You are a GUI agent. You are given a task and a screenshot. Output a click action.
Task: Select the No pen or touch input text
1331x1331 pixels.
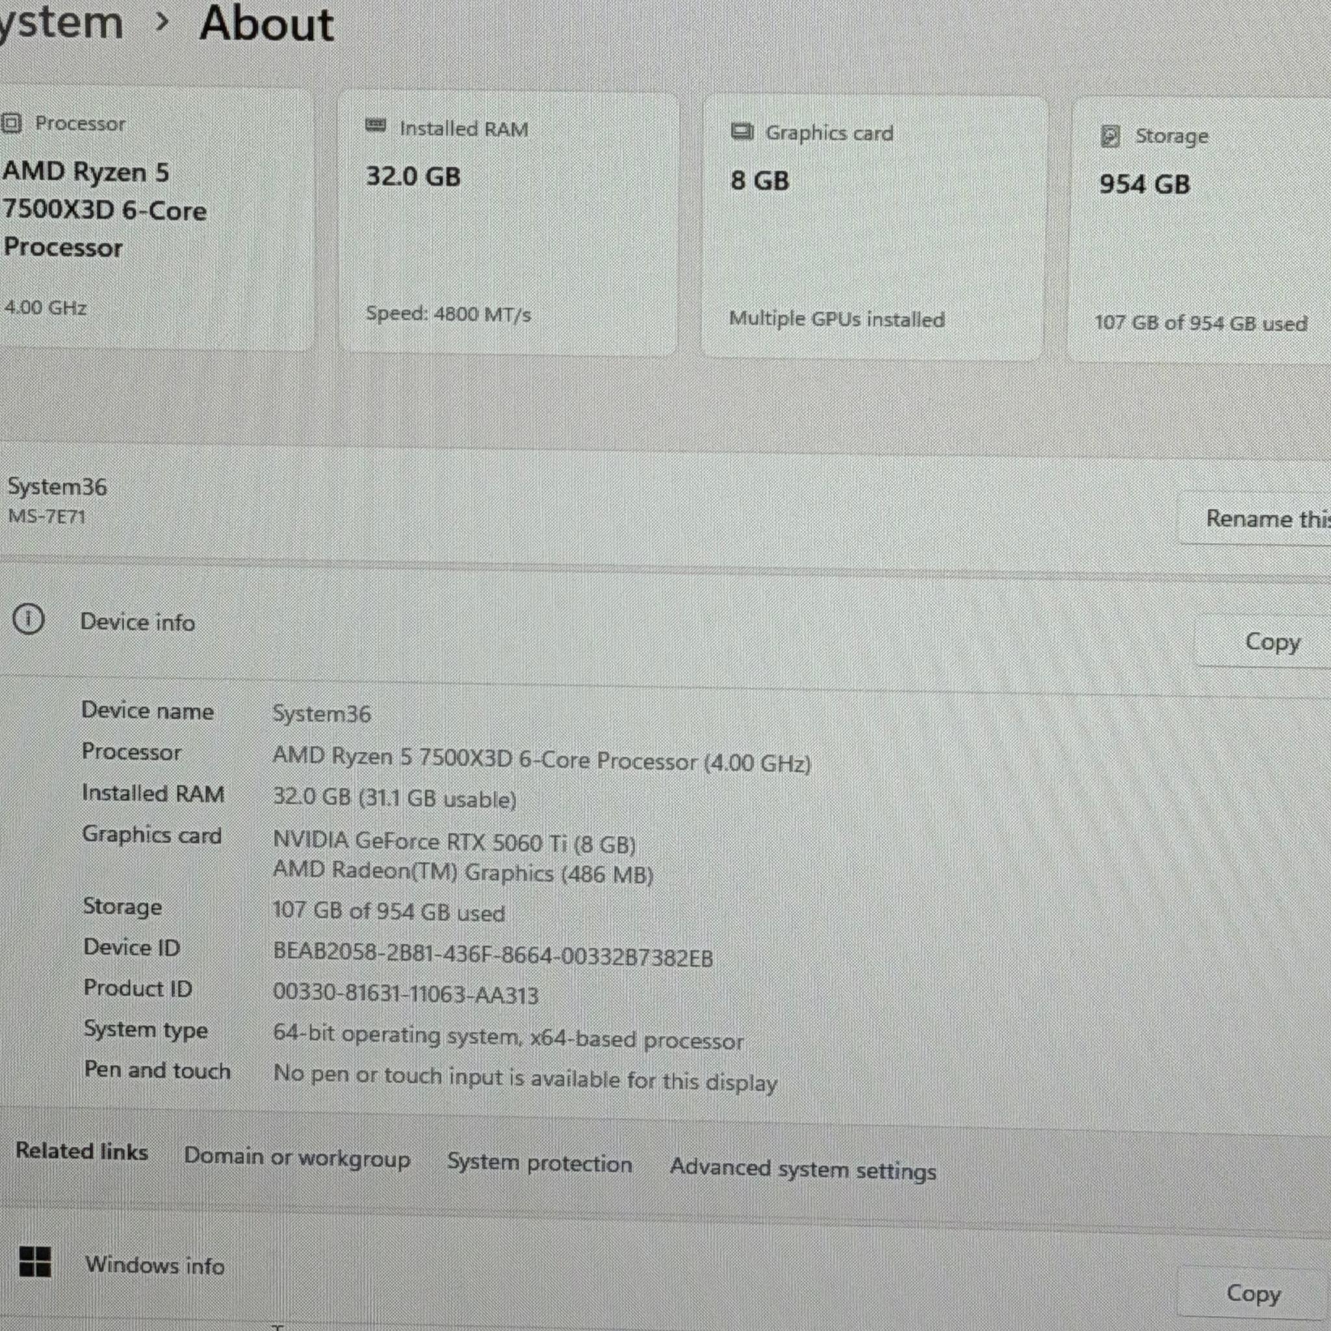tap(526, 1078)
